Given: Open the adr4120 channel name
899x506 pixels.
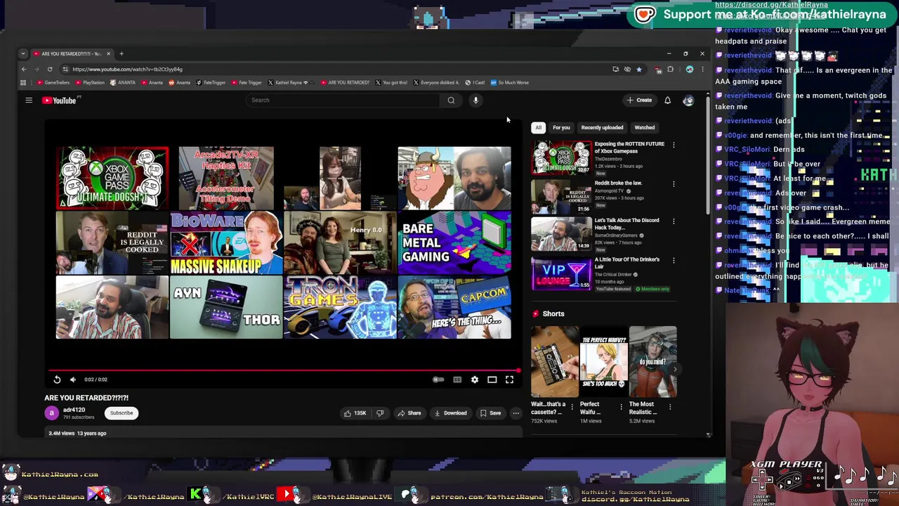Looking at the screenshot, I should click(x=74, y=410).
